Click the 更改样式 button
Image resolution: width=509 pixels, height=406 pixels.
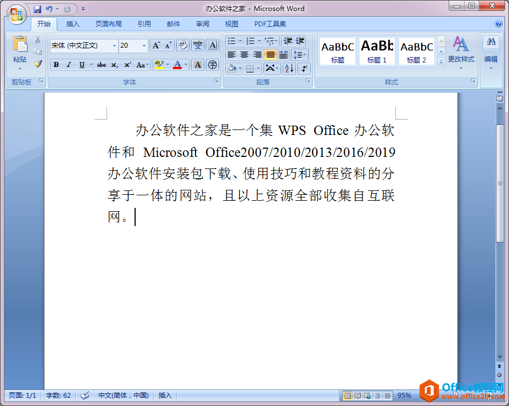[x=461, y=53]
